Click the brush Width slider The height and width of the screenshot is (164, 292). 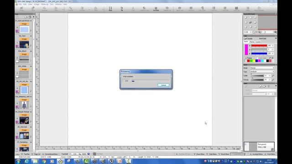pos(257,76)
